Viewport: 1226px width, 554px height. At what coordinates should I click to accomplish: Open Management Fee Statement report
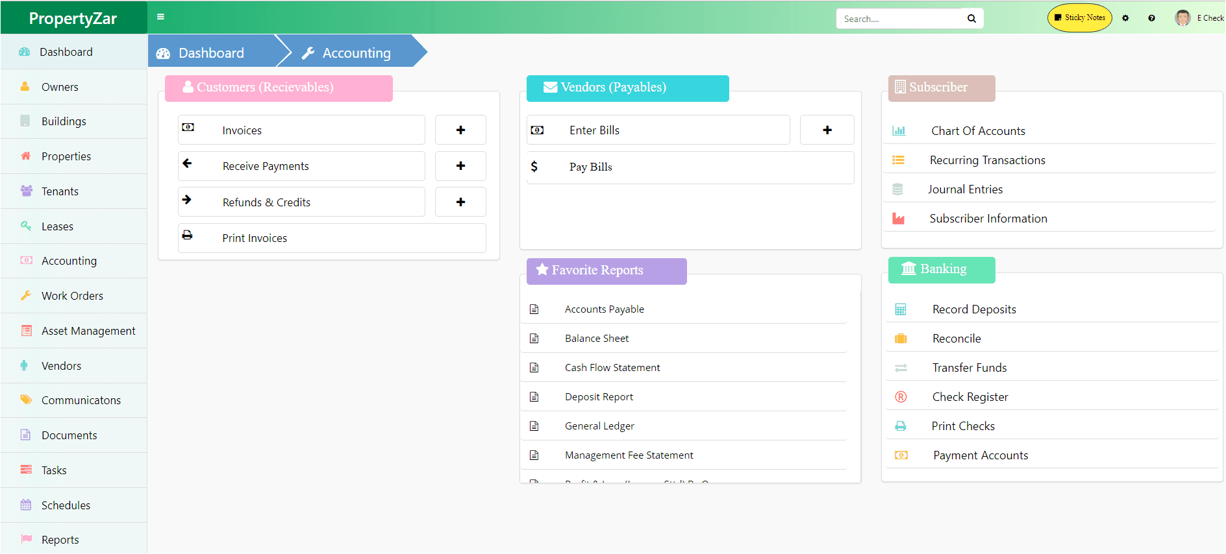tap(629, 455)
